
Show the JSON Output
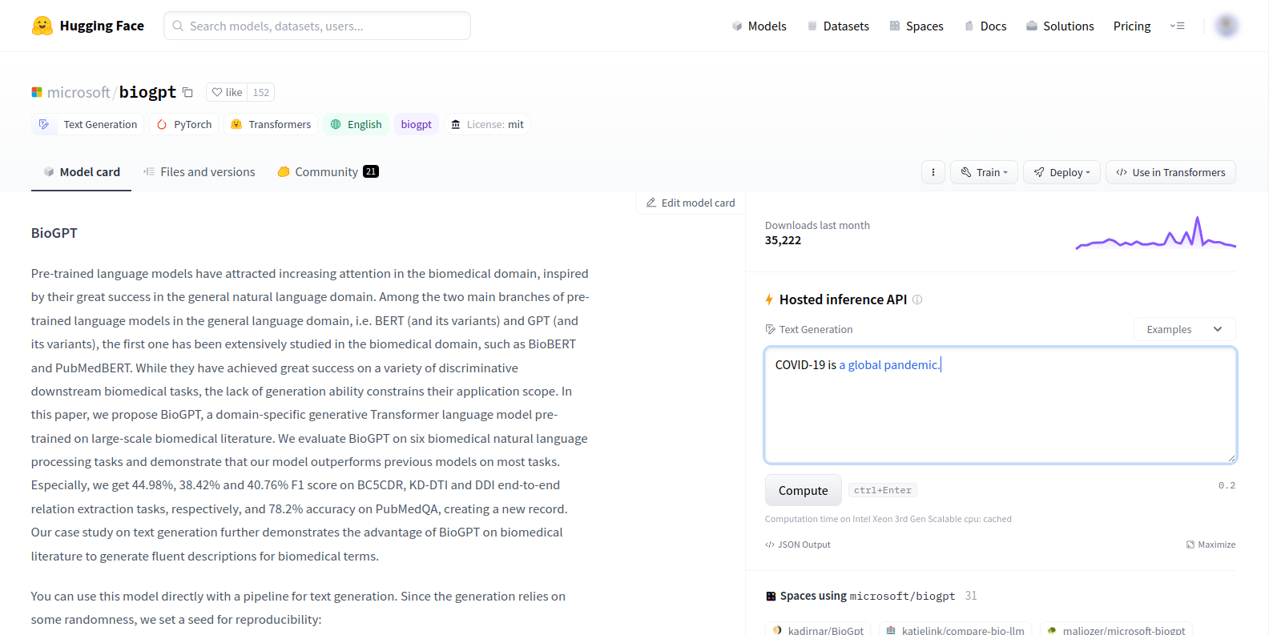798,545
